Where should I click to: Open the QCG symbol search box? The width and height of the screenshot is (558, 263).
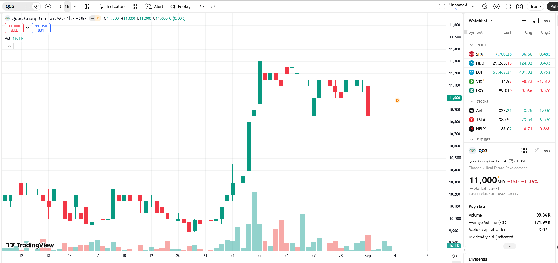(18, 6)
